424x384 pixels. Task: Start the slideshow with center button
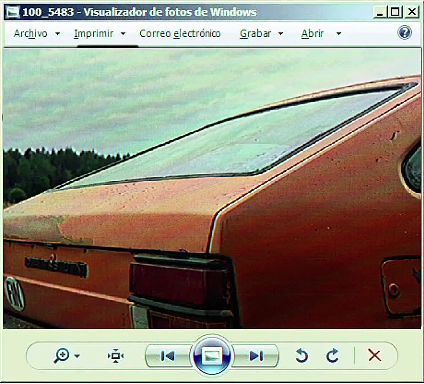[x=212, y=356]
